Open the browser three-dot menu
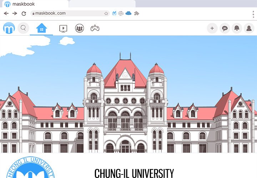Image resolution: width=257 pixels, height=178 pixels. (253, 14)
